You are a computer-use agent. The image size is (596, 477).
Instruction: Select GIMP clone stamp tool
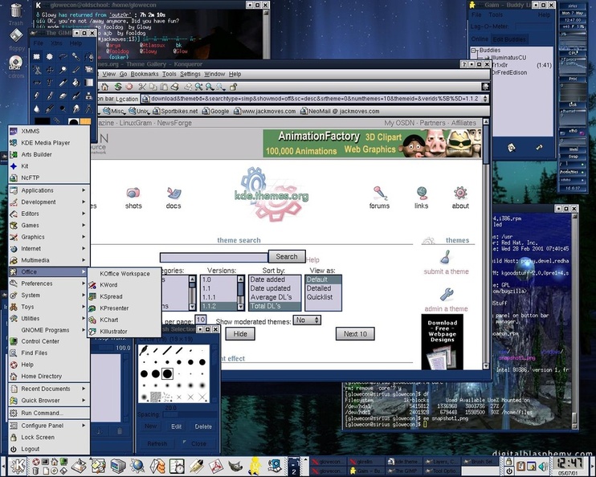[89, 96]
